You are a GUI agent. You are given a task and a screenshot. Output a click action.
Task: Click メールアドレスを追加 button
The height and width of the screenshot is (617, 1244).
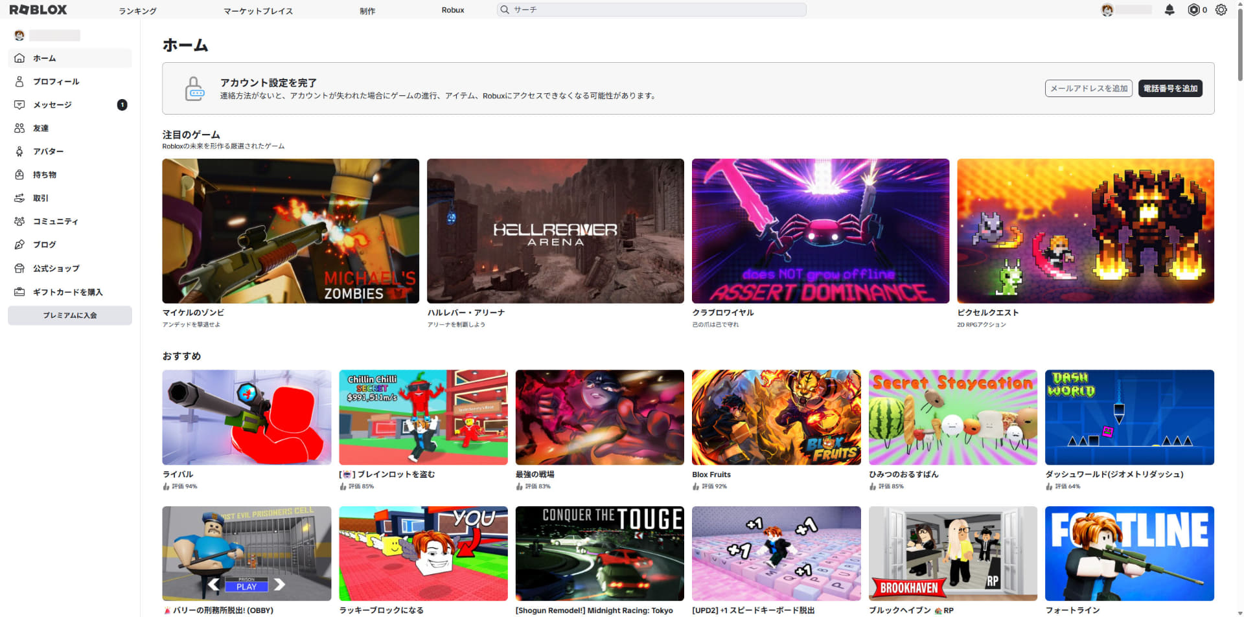pos(1089,89)
